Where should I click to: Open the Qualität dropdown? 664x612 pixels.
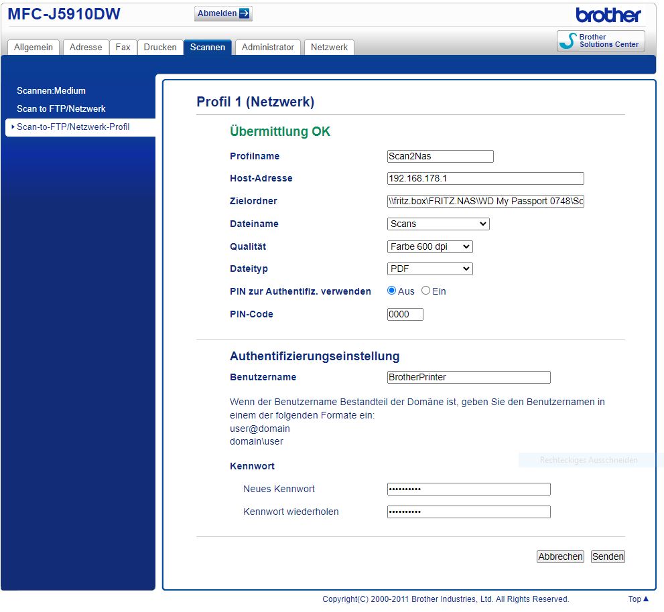coord(429,247)
